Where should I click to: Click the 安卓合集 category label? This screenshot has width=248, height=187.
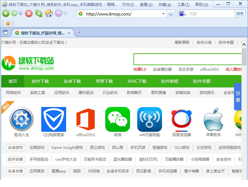[16, 171]
